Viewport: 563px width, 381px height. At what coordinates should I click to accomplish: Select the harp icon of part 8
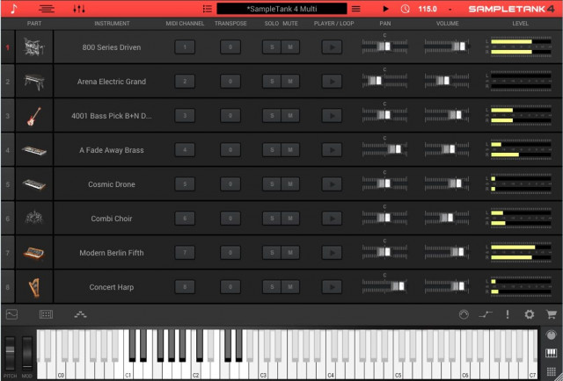(x=34, y=287)
